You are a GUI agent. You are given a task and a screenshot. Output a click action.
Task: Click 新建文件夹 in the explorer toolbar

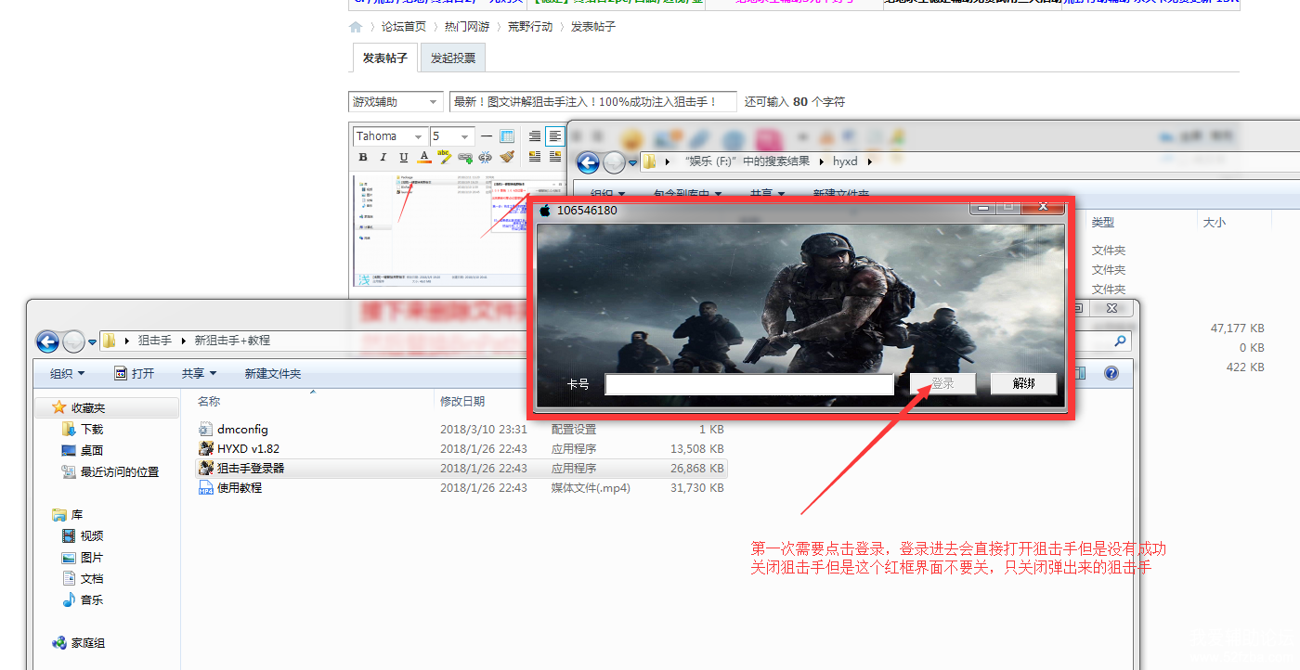point(273,374)
